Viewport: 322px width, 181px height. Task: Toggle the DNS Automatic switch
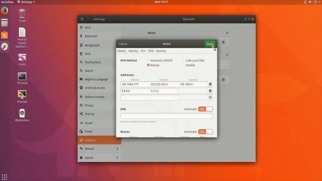(205, 109)
